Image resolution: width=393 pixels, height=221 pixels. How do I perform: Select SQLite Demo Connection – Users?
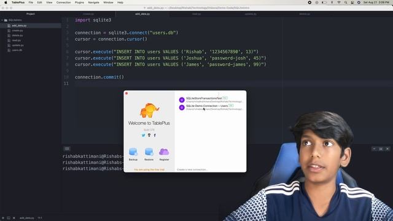[211, 107]
